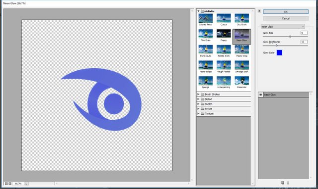The height and width of the screenshot is (189, 318).
Task: Click the preview vertical scrollbar down arrow
Action: click(192, 180)
